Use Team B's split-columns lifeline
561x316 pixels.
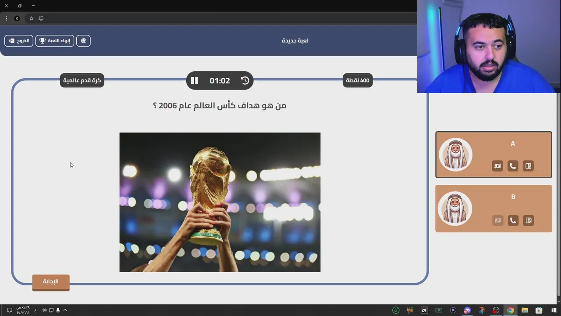528,220
